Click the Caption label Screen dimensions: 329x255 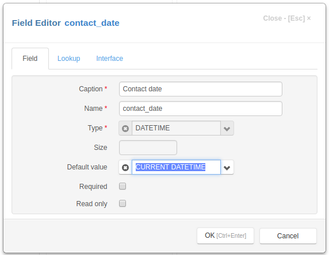[91, 89]
